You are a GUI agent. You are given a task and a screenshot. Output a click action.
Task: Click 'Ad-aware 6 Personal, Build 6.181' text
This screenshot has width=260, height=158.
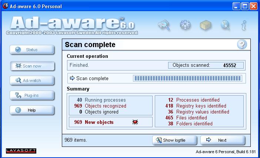coord(226,152)
